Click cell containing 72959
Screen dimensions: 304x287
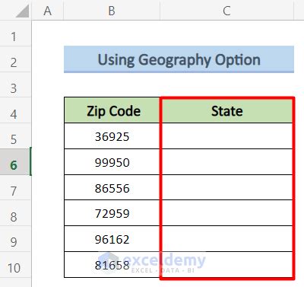(x=112, y=213)
